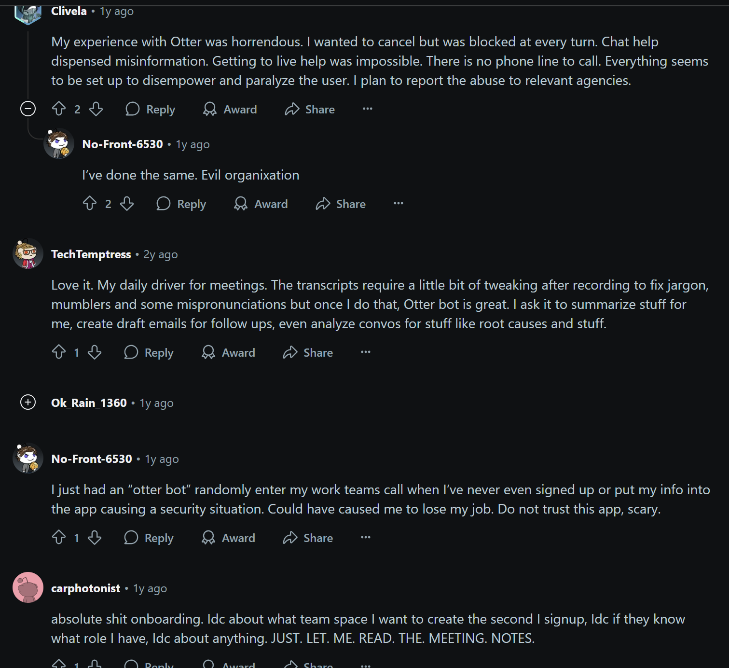Share the "Evil organixation" reply

coord(341,204)
